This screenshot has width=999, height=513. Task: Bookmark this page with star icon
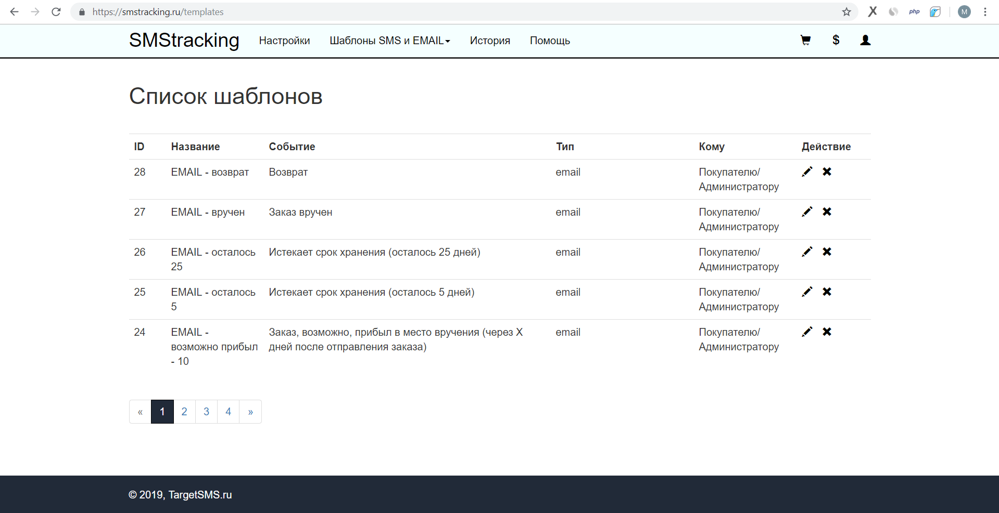click(x=846, y=12)
